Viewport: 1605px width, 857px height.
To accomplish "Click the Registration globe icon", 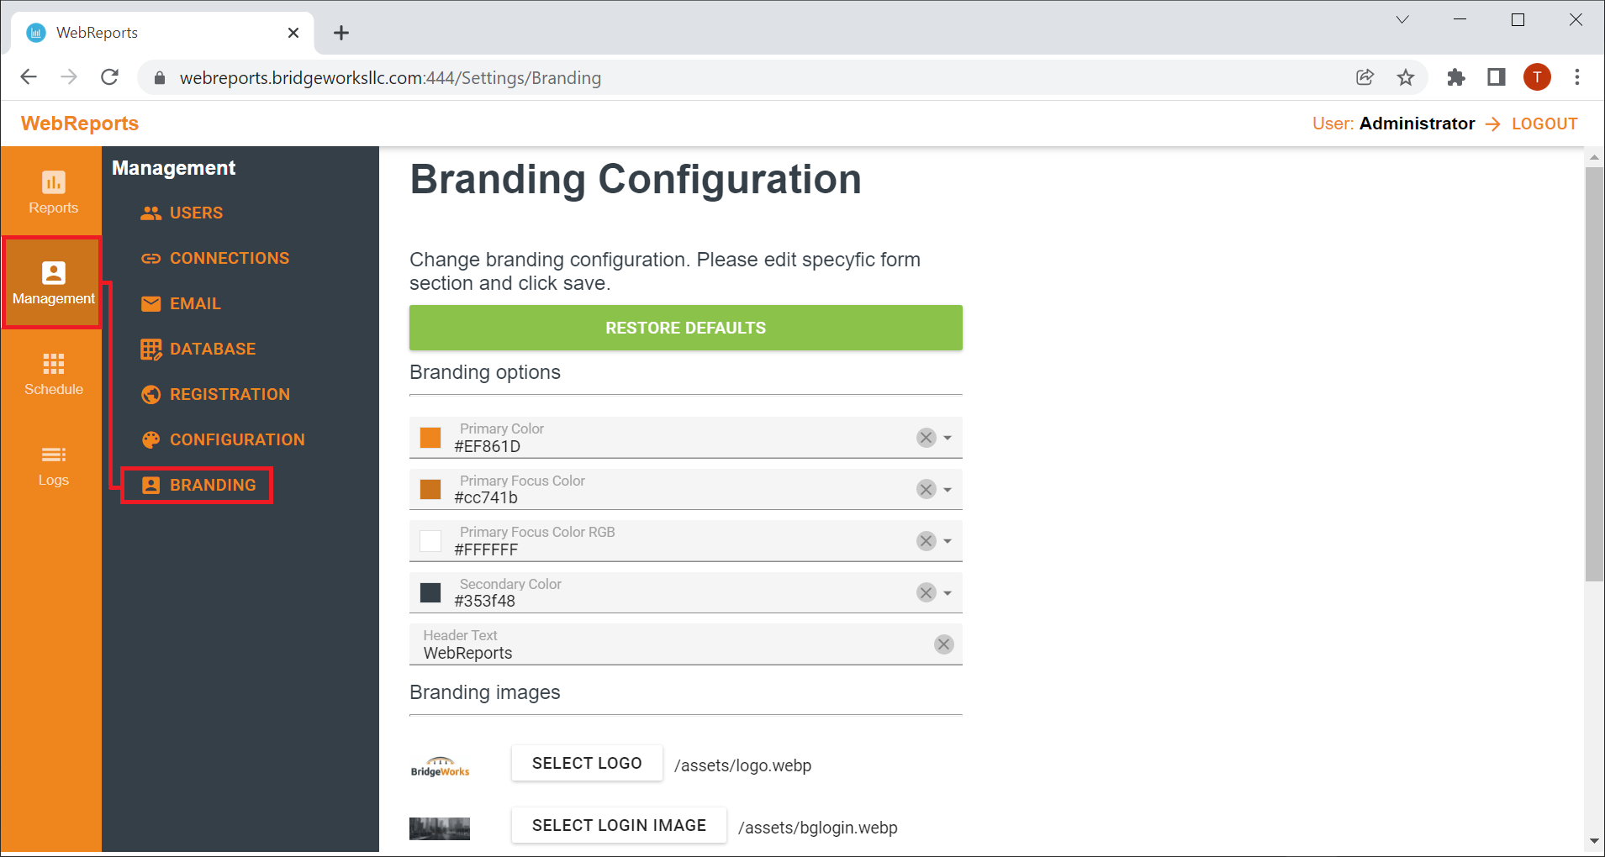I will 151,394.
